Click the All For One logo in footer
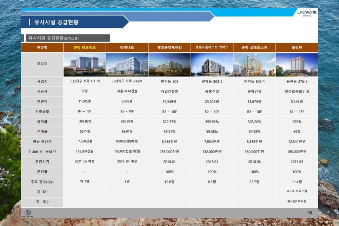Screen dimensions: 339x226 click(x=27, y=213)
